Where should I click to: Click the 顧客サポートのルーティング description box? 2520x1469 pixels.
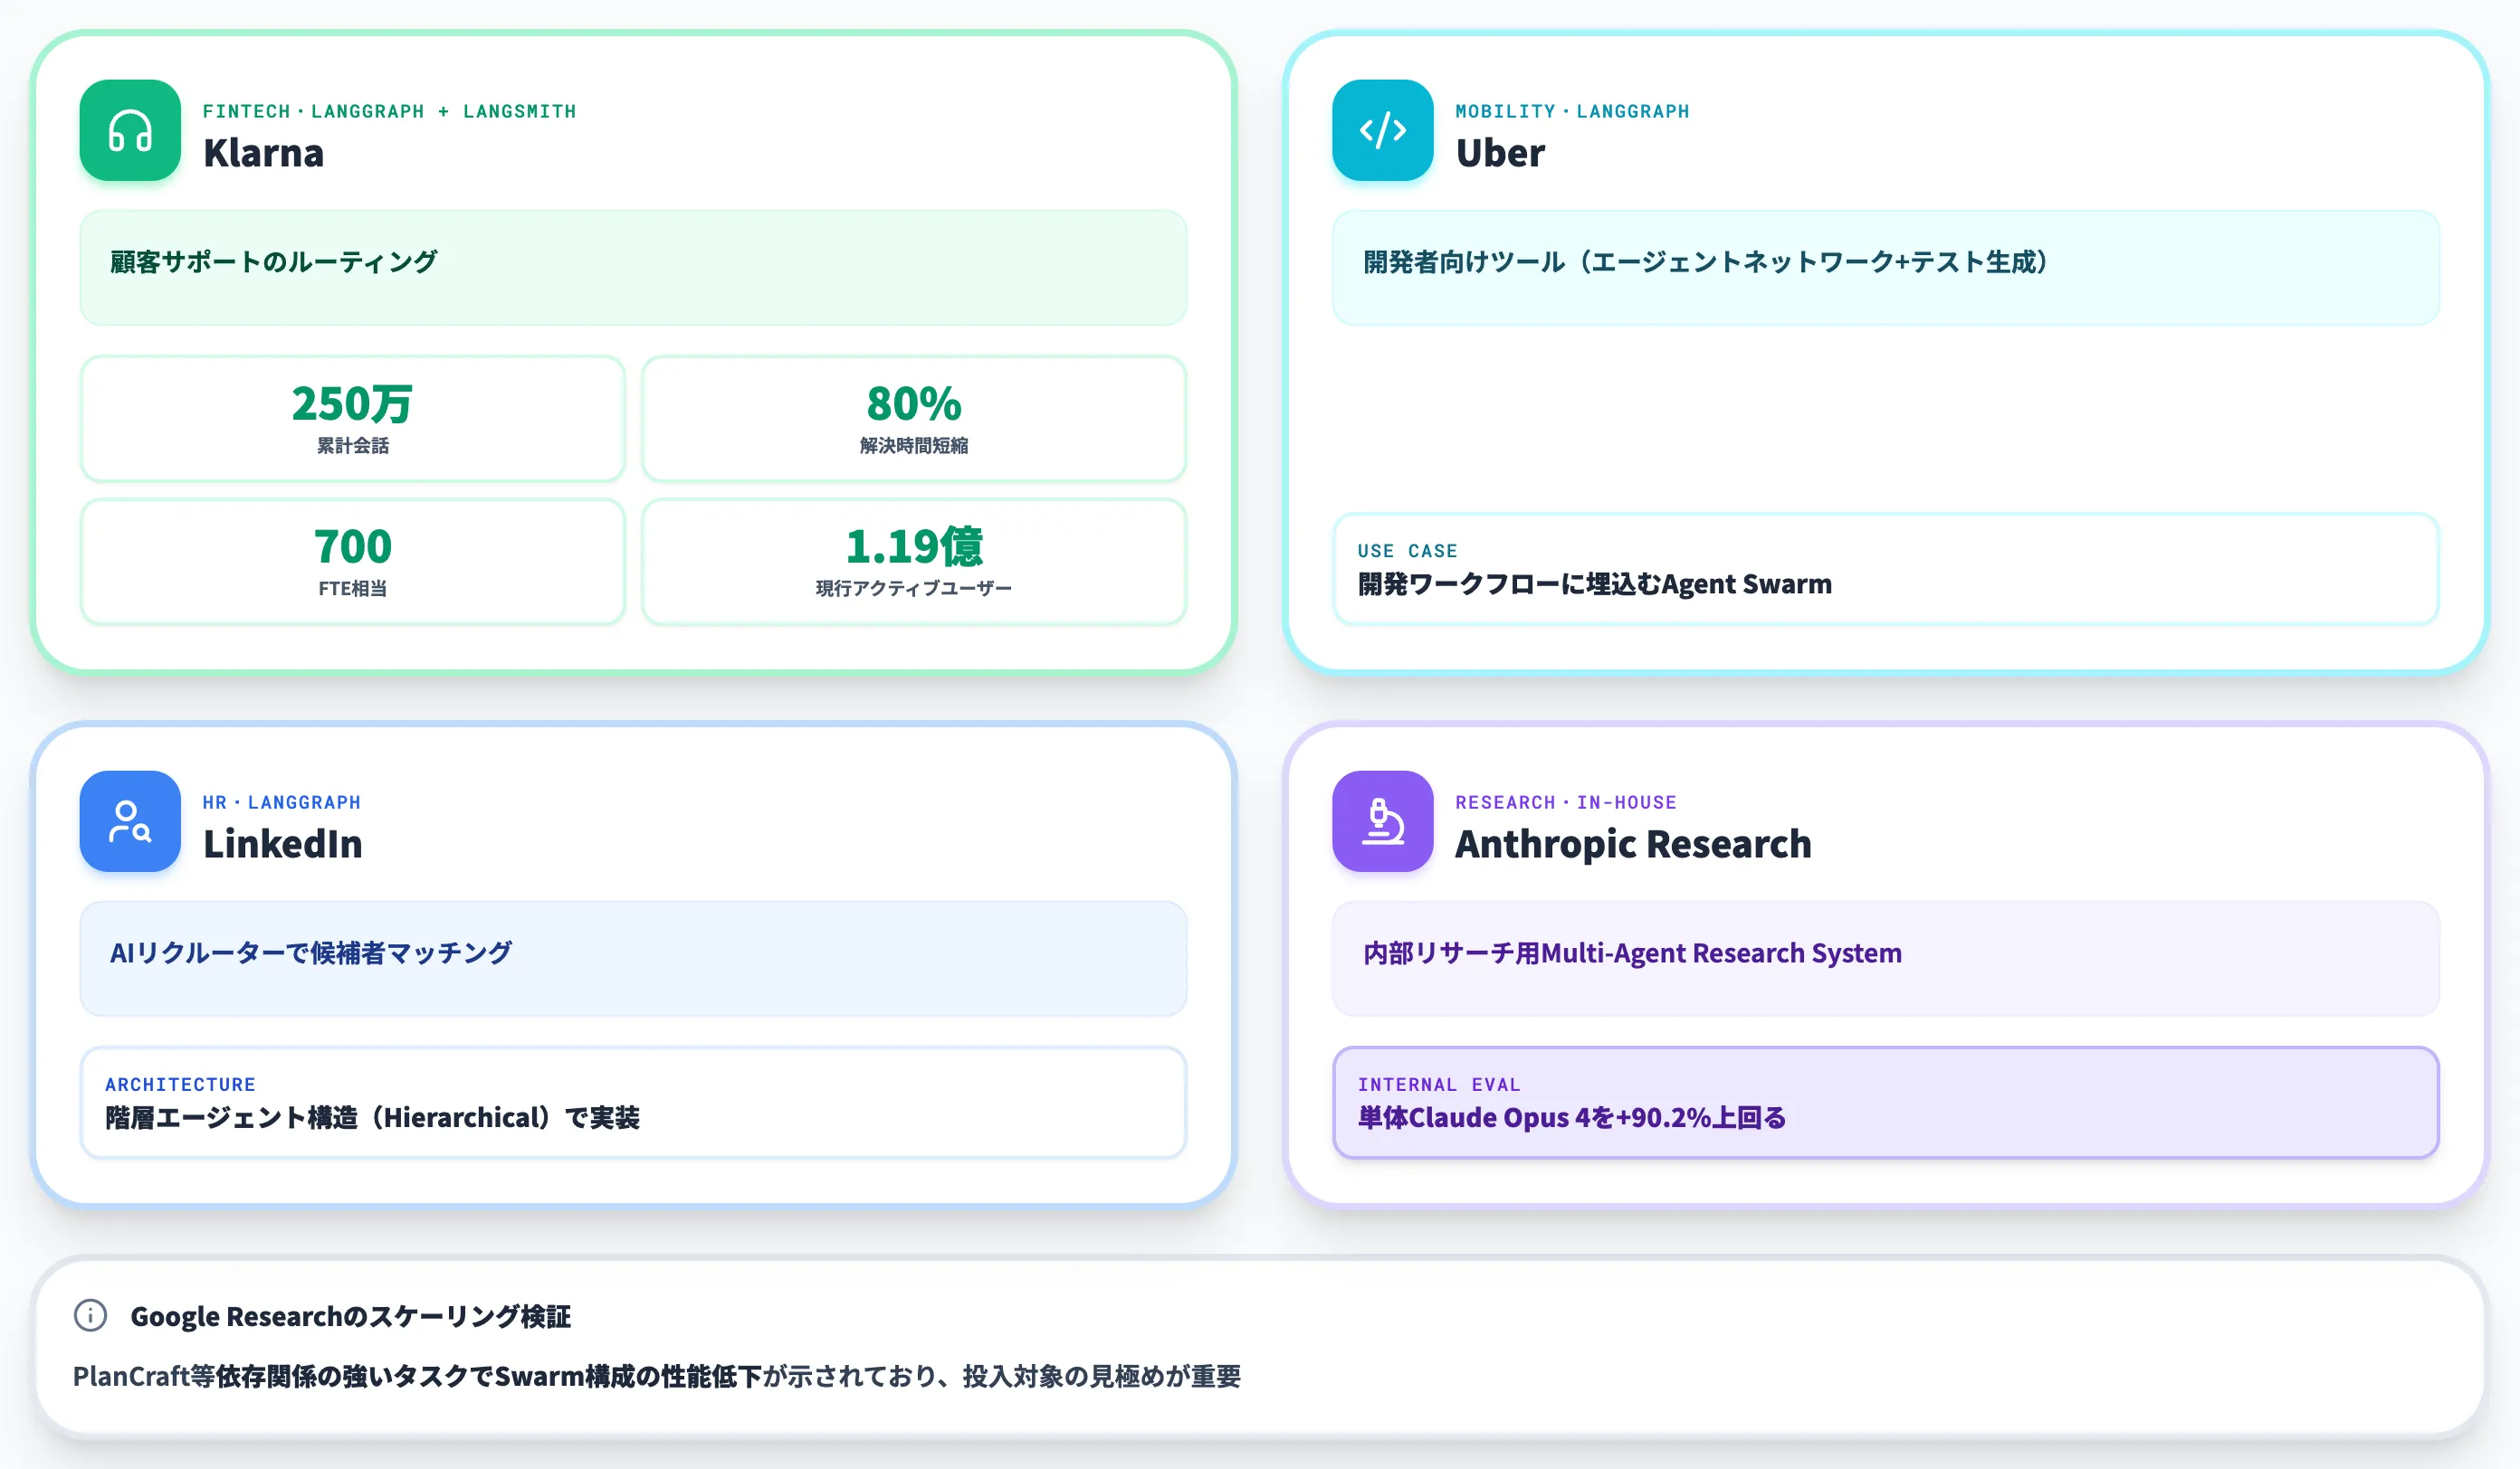633,267
